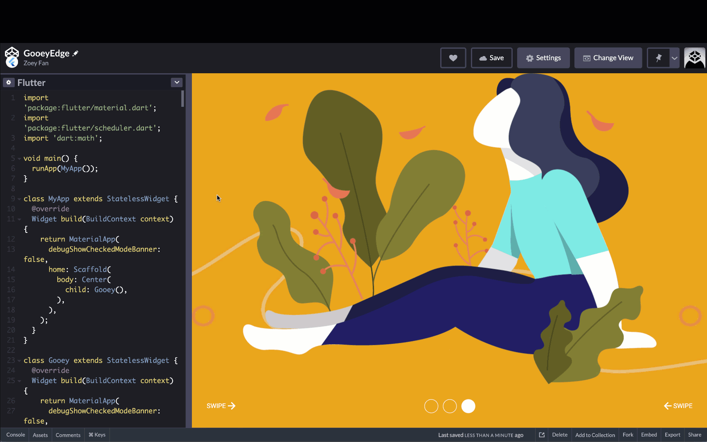Select the first page indicator dot
The height and width of the screenshot is (442, 707).
[431, 406]
